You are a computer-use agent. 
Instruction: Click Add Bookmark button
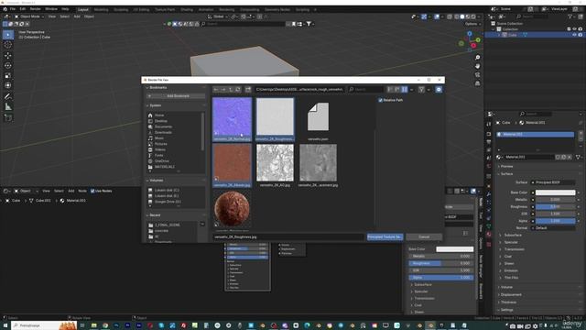176,96
